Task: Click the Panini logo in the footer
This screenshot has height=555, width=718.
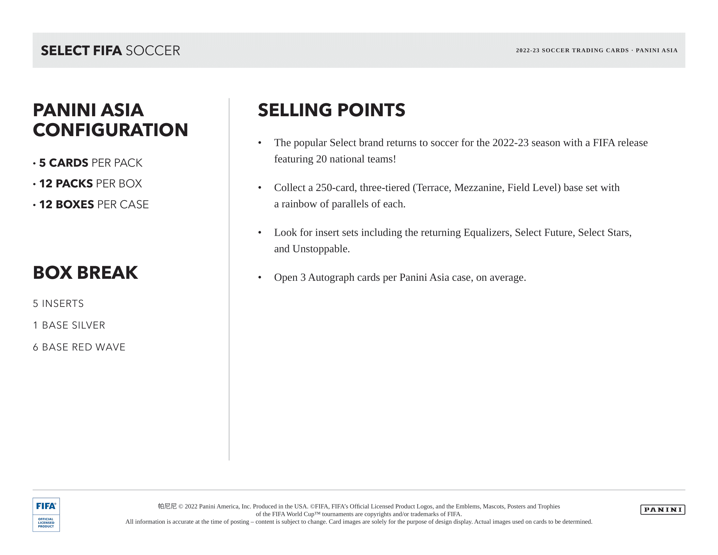Action: coord(663,510)
